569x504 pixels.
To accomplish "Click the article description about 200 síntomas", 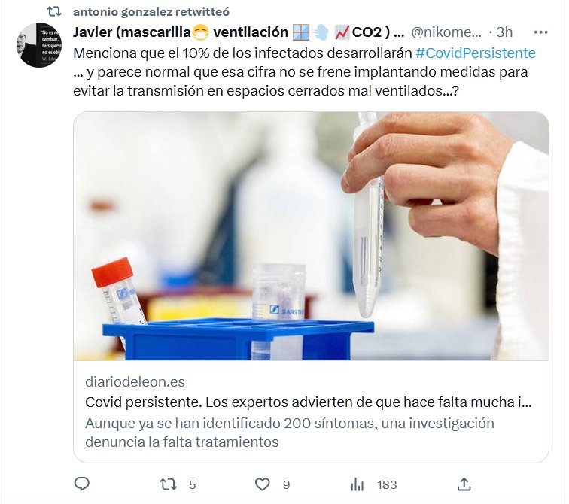I will coord(290,433).
